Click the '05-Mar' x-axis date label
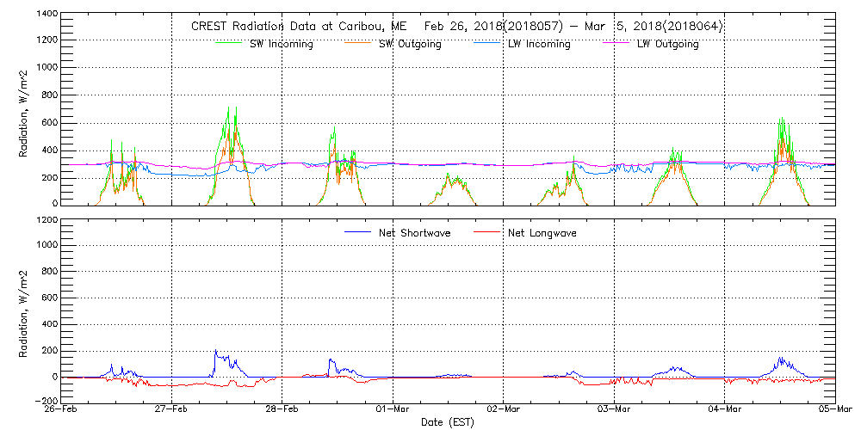Screen dimensions: 861x430 coord(835,409)
